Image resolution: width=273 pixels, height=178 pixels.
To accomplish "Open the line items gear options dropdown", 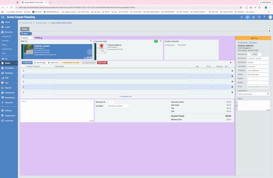I will click(x=231, y=63).
